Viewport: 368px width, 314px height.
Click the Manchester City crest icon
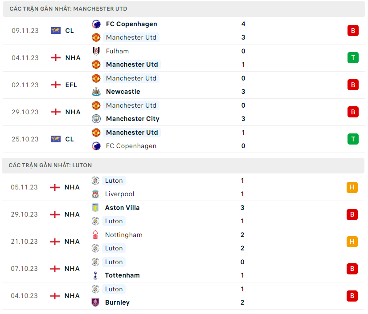[x=96, y=119]
